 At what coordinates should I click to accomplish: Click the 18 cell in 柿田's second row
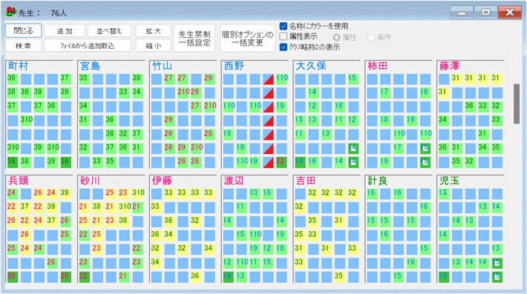click(425, 93)
